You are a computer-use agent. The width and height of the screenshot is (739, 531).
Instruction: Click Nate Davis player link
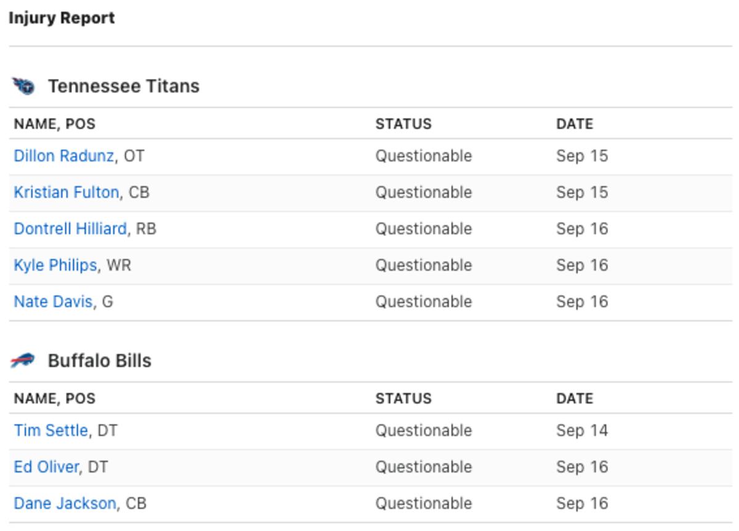pyautogui.click(x=53, y=301)
